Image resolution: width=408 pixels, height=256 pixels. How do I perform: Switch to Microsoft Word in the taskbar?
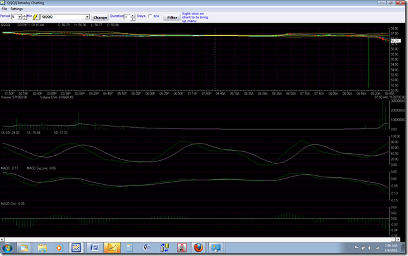click(x=94, y=248)
